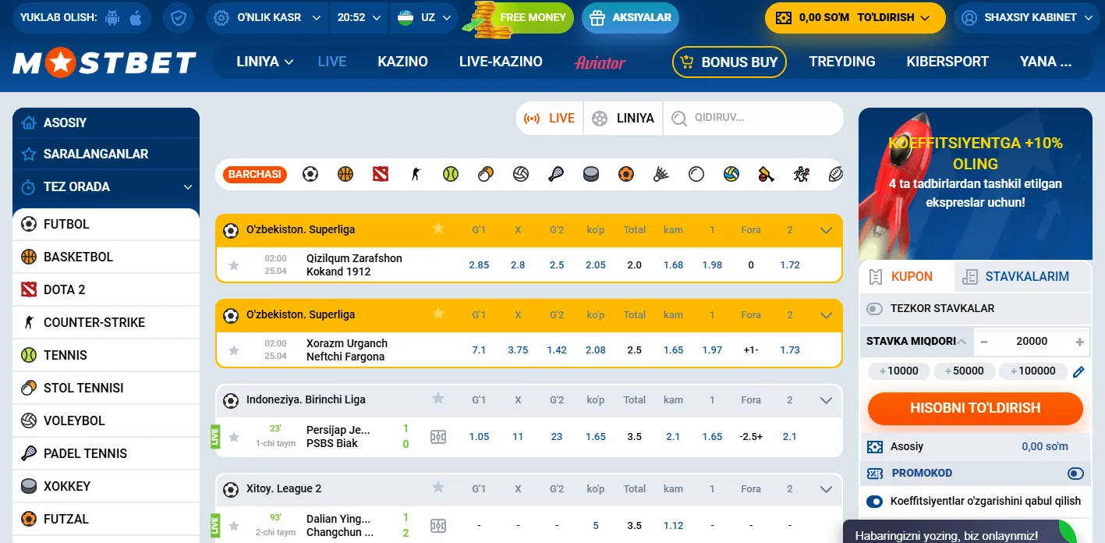Favorite the Qizilqum Zarafshon match star
1105x543 pixels.
234,265
